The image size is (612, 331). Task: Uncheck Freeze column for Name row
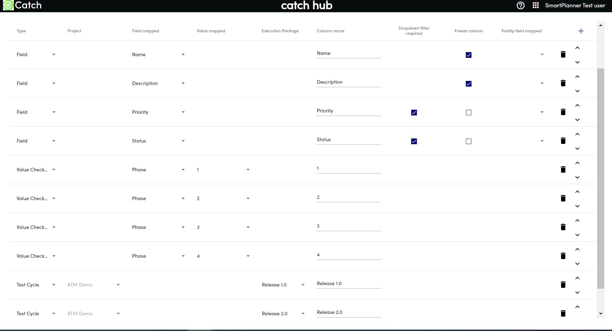tap(468, 55)
